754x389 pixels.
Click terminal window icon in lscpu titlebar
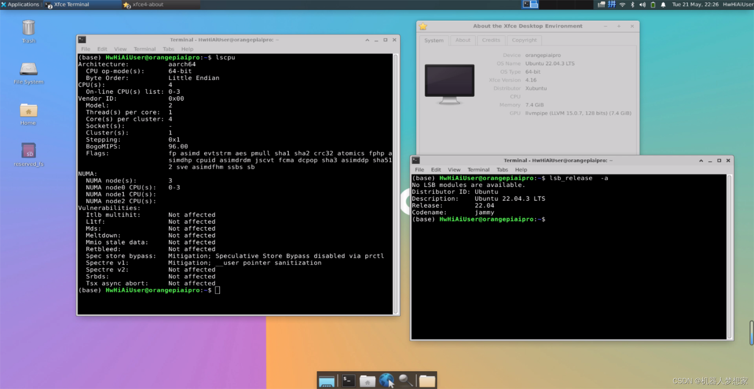82,40
